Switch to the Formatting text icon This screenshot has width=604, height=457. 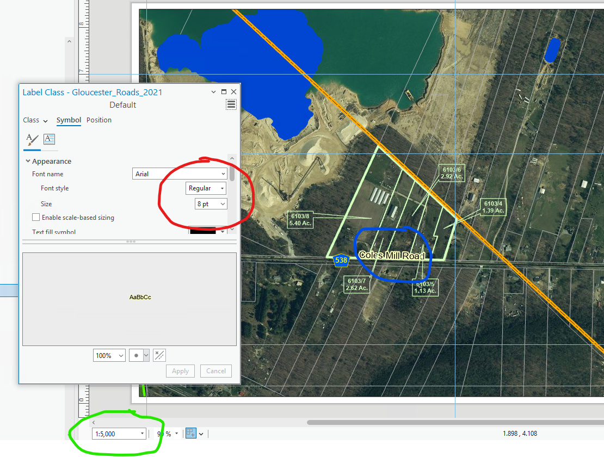49,139
